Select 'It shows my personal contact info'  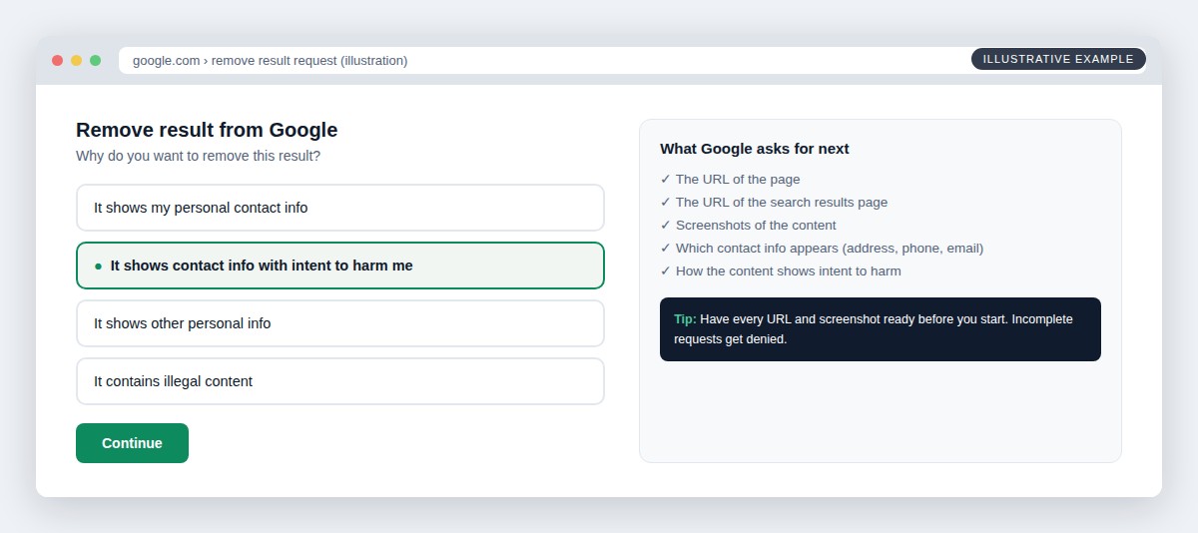tap(340, 208)
